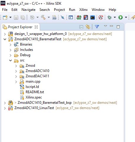
Task: Click the New project wizard icon
Action: tap(5, 18)
